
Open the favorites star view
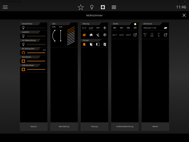click(81, 7)
